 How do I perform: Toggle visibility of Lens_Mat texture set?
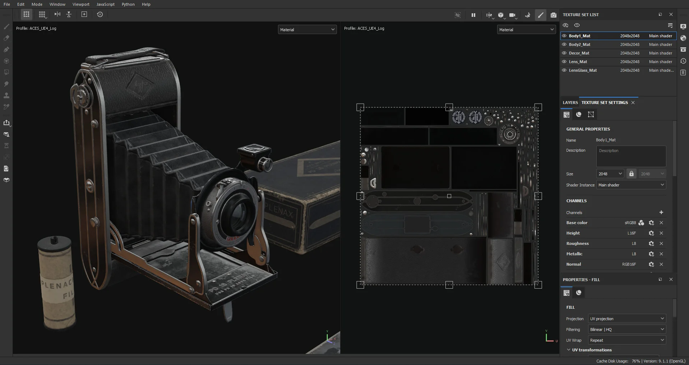click(564, 62)
